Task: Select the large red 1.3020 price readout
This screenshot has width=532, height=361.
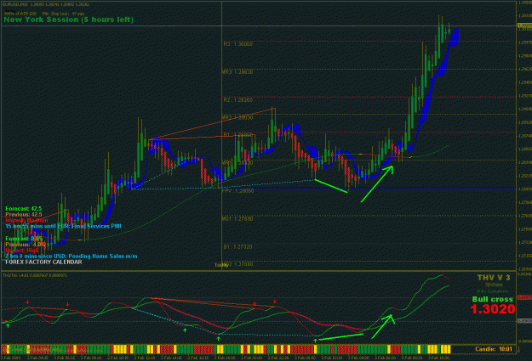Action: click(x=493, y=309)
